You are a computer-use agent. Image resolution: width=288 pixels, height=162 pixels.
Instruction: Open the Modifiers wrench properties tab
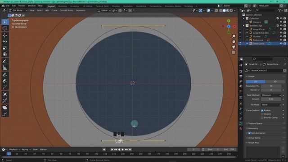click(x=241, y=109)
